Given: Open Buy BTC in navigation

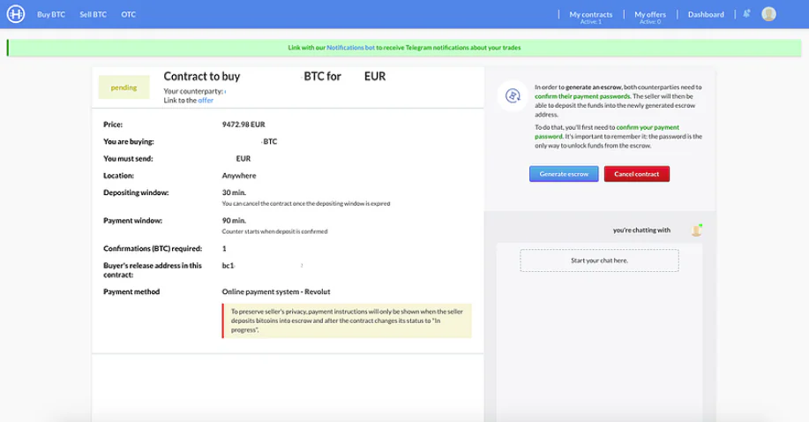Looking at the screenshot, I should point(51,14).
